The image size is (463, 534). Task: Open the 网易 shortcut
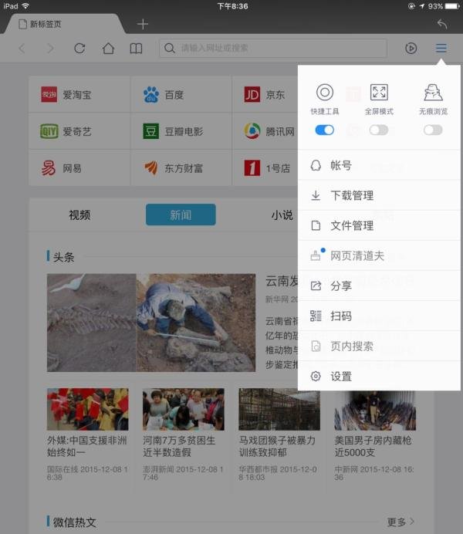79,168
